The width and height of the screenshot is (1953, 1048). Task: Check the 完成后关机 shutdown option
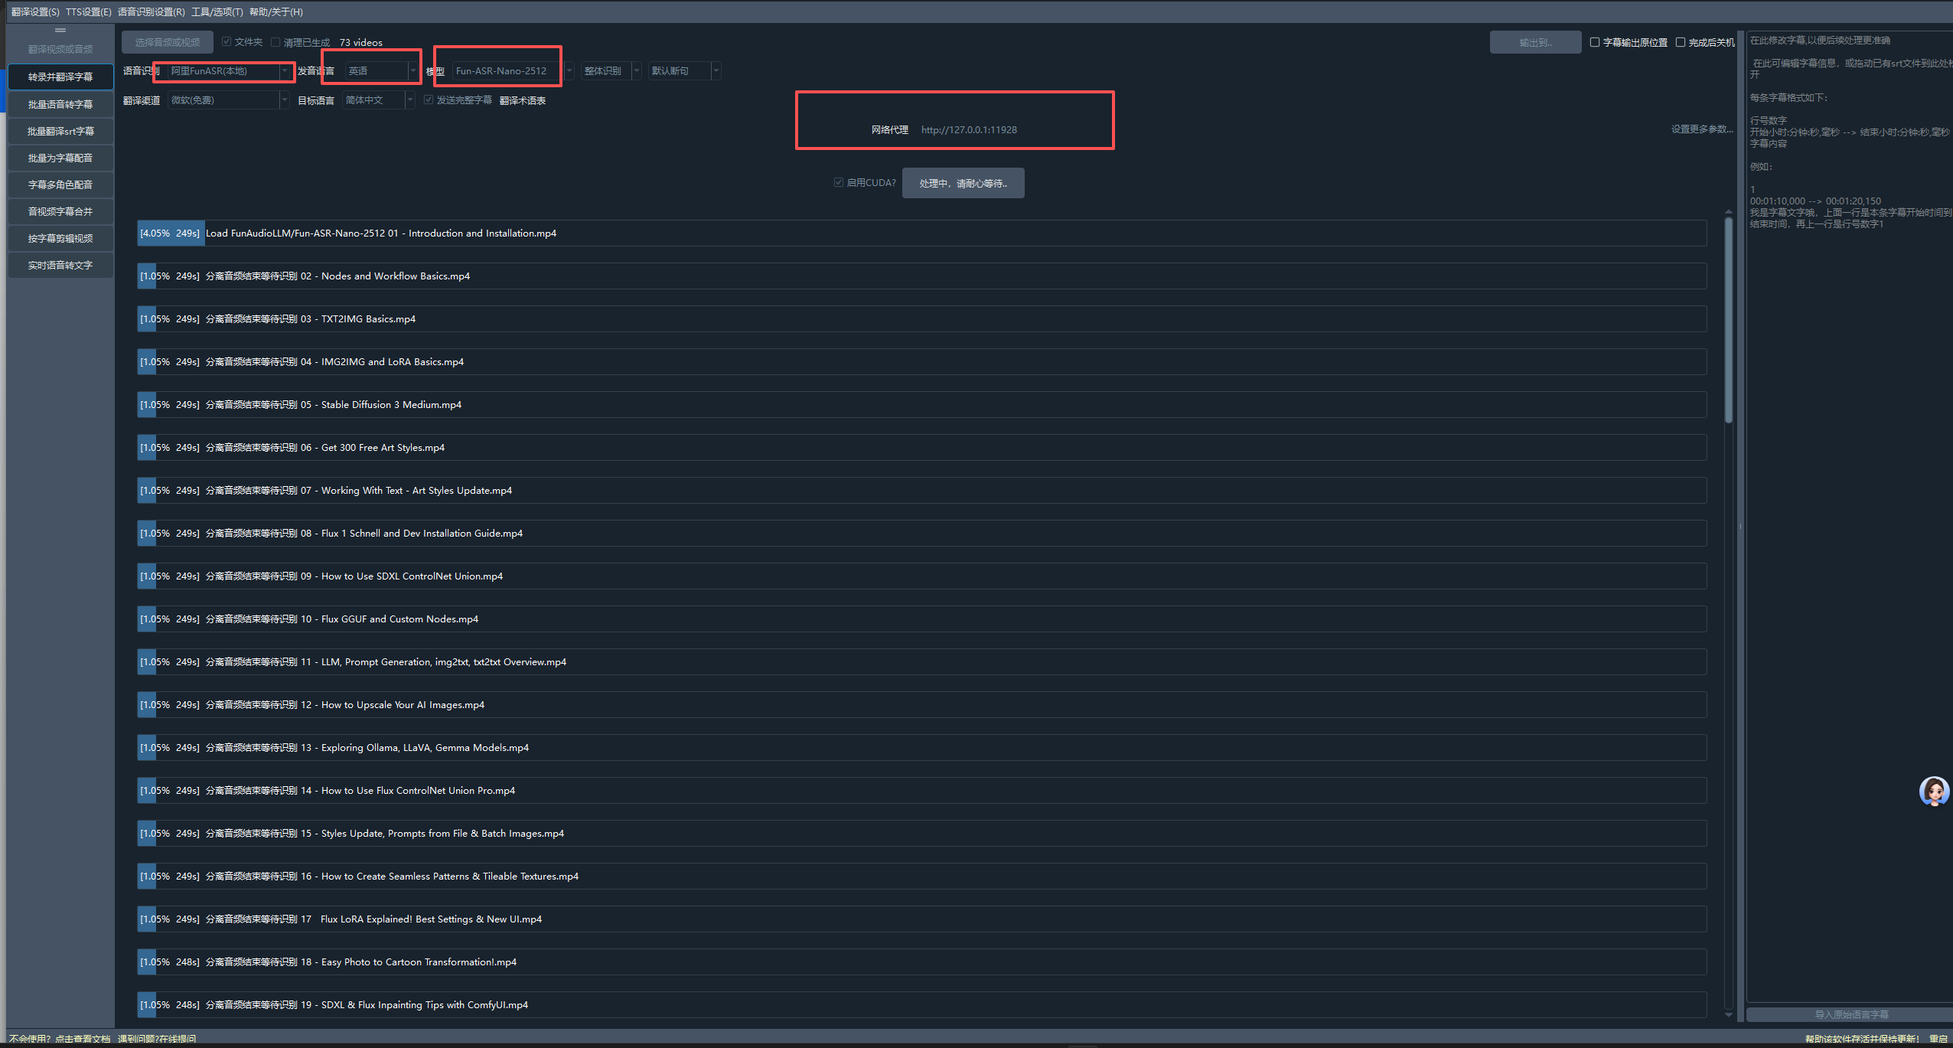[x=1681, y=42]
